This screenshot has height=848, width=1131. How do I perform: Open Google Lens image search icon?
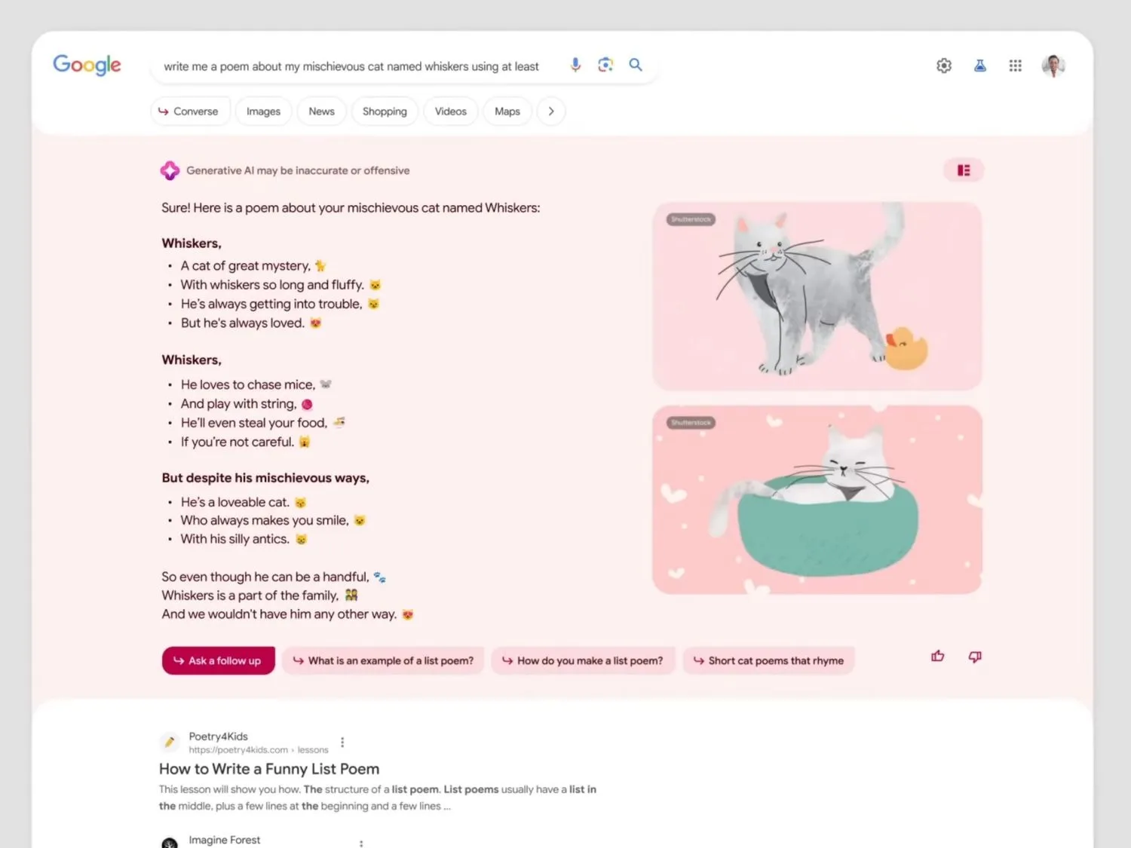(605, 66)
